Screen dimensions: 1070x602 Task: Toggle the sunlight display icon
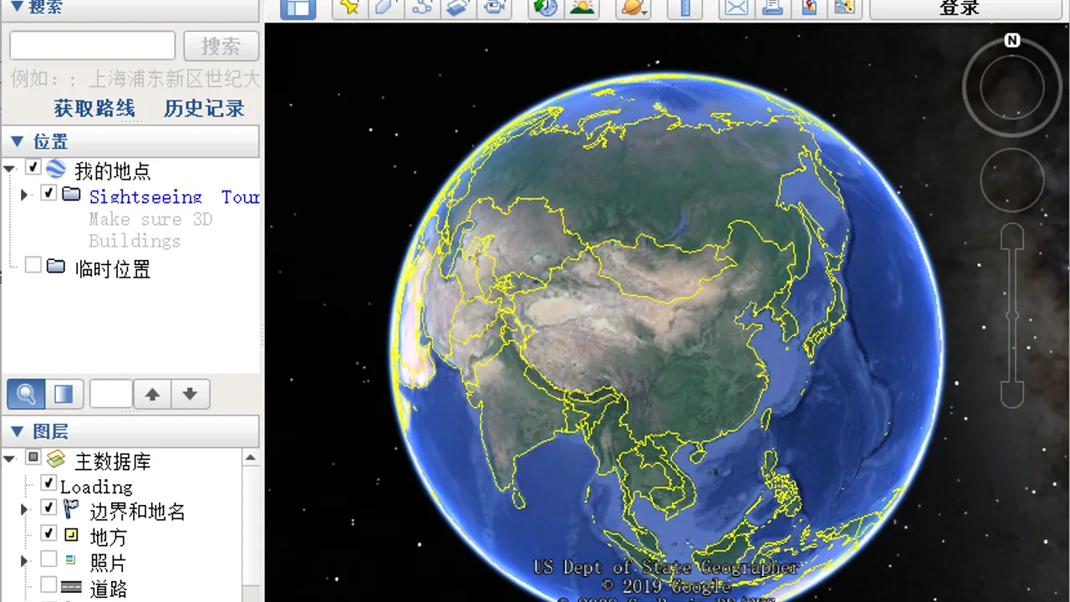click(583, 8)
